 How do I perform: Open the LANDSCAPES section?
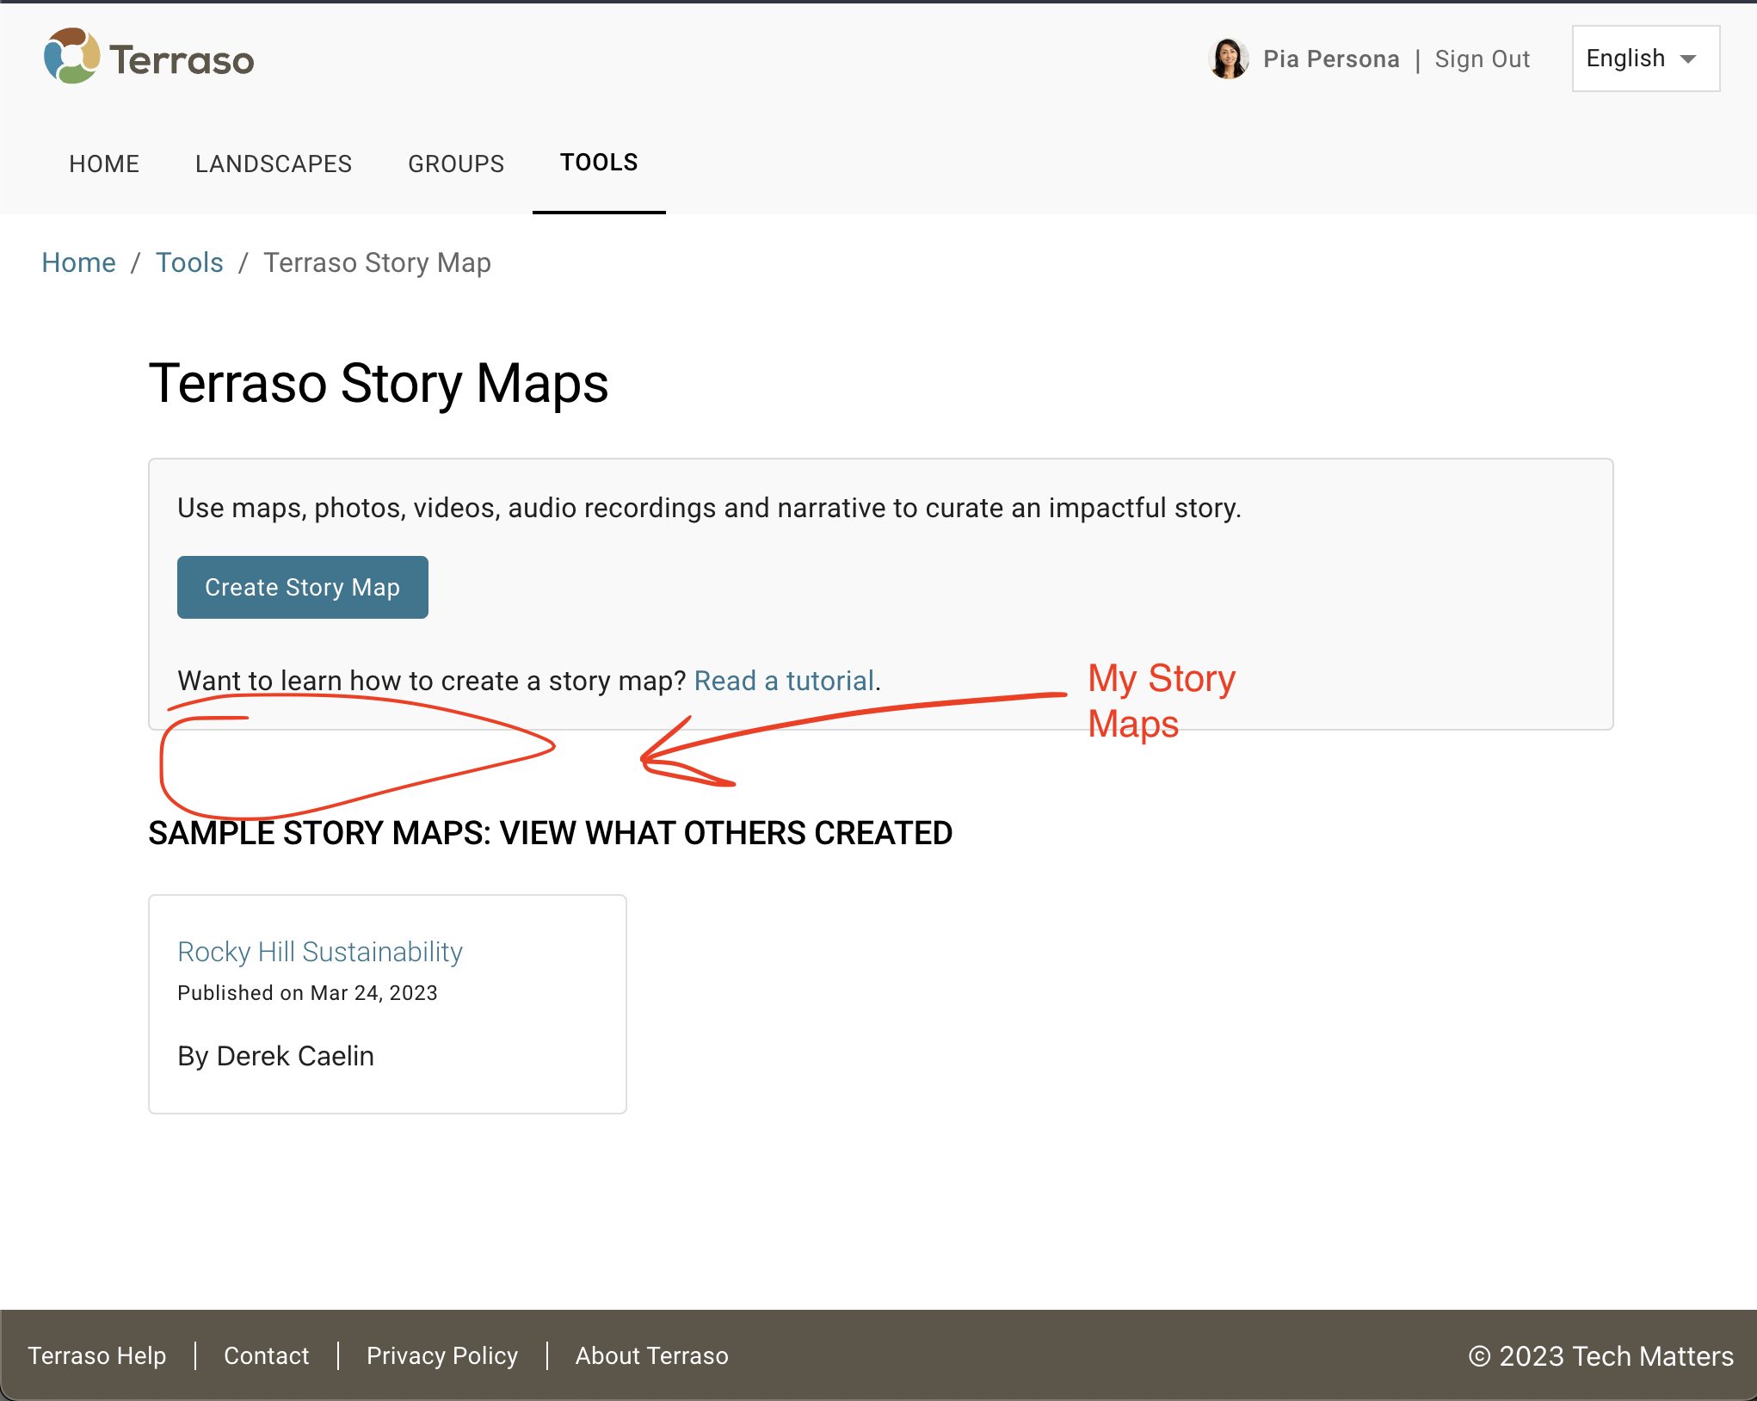pos(274,164)
